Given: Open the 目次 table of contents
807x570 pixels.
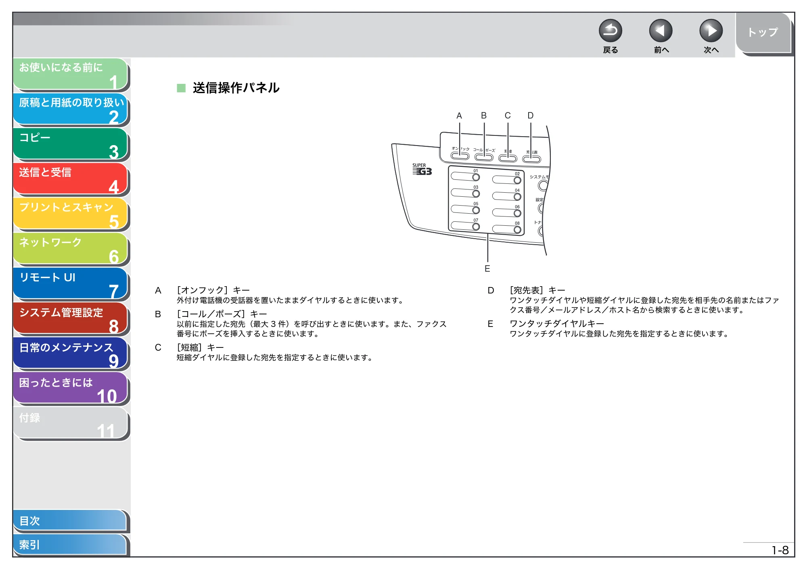Looking at the screenshot, I should pyautogui.click(x=70, y=521).
